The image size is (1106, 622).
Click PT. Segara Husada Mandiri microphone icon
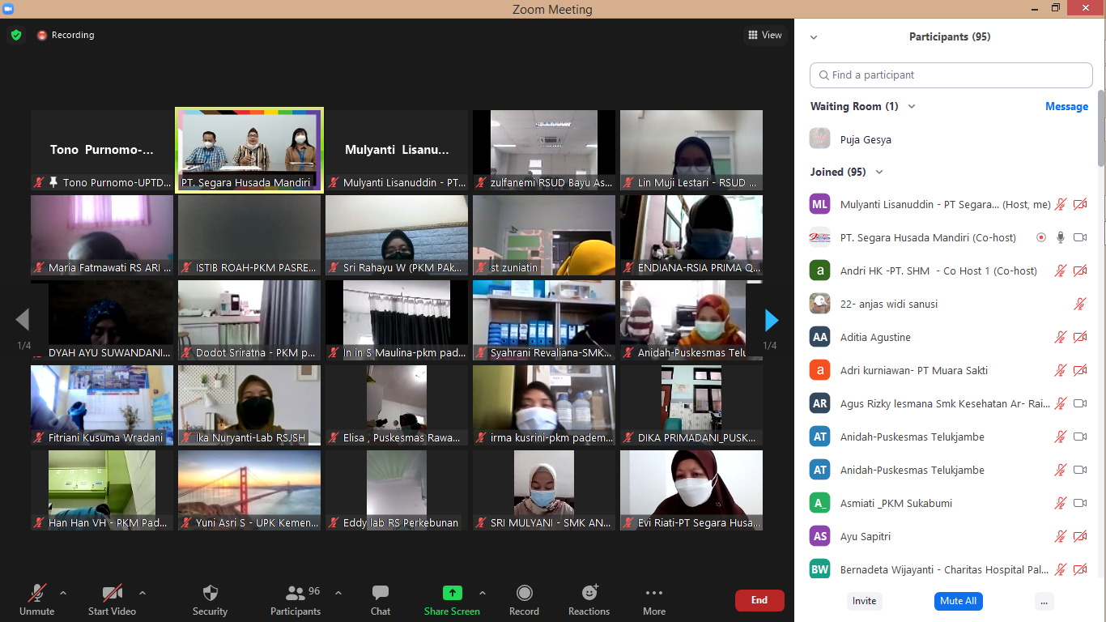pos(1061,237)
